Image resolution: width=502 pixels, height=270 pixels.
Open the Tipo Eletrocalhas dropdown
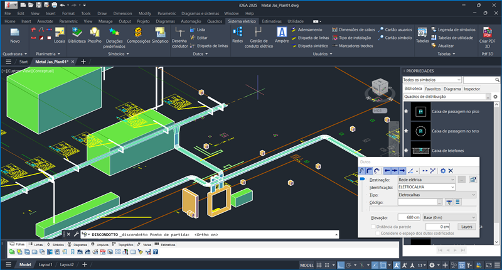pos(473,195)
